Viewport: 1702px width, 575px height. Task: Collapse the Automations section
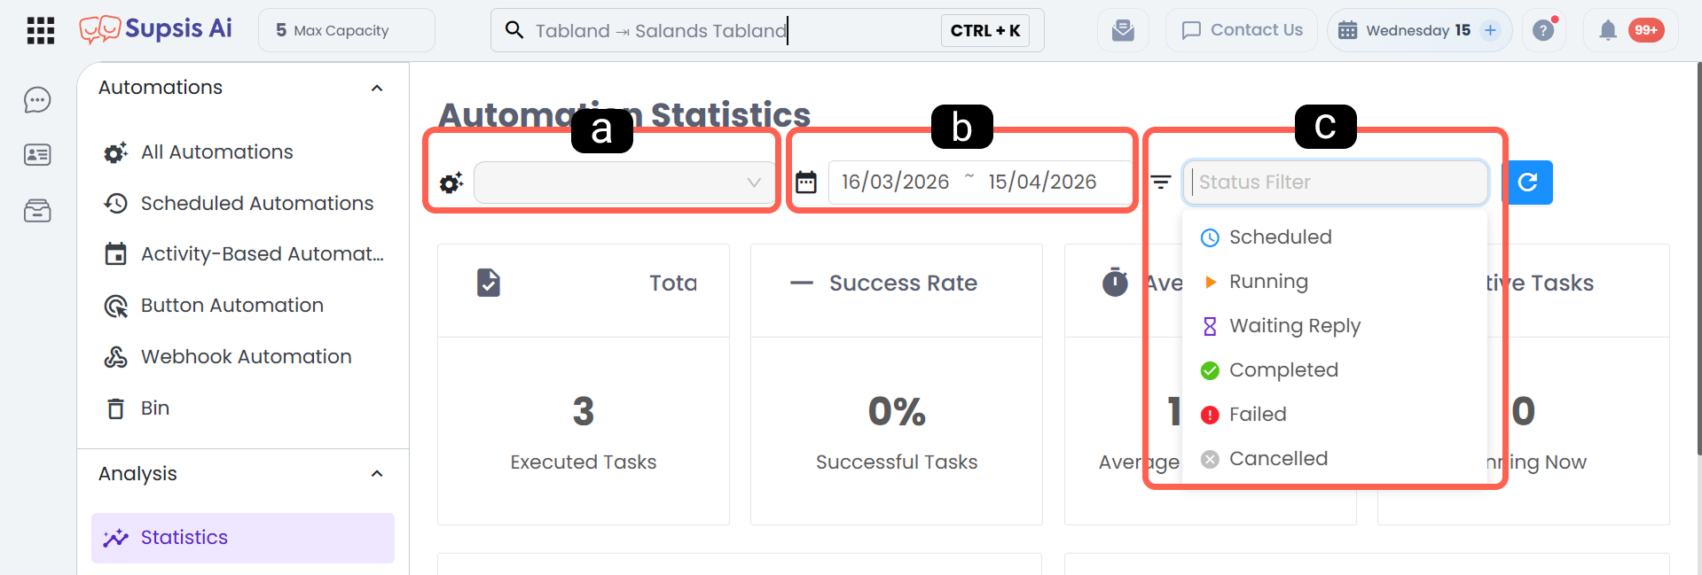click(x=377, y=88)
